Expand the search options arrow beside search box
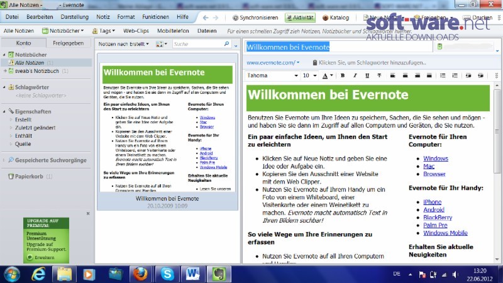 coord(236,46)
